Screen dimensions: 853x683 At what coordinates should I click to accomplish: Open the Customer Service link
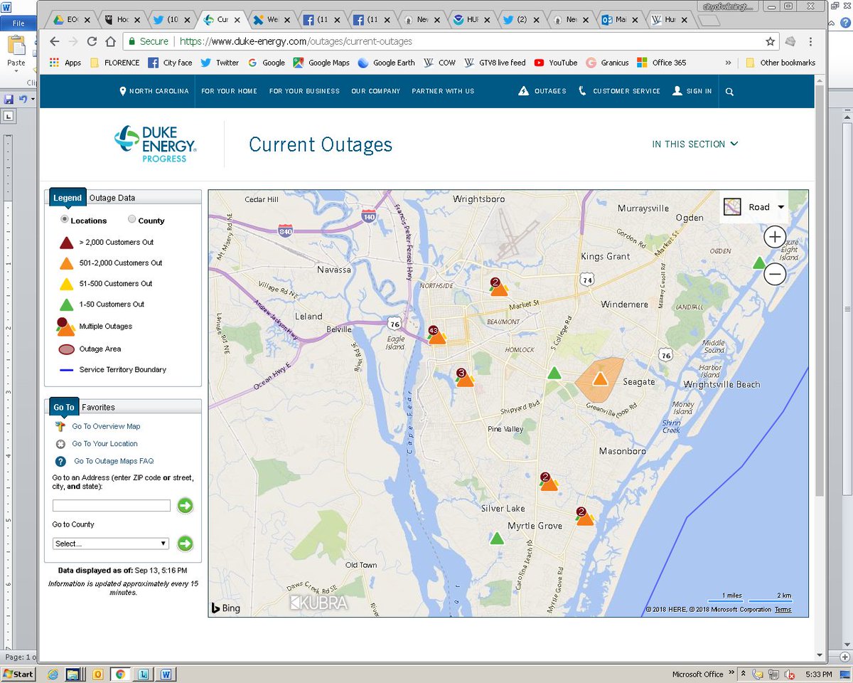click(x=619, y=91)
